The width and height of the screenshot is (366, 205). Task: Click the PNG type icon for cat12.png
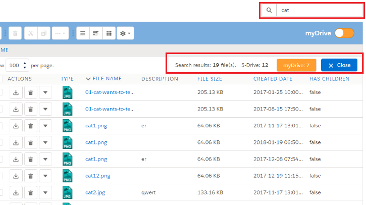(68, 176)
